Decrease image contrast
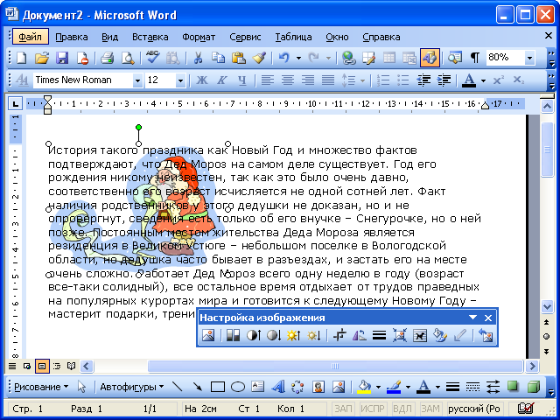 click(274, 336)
